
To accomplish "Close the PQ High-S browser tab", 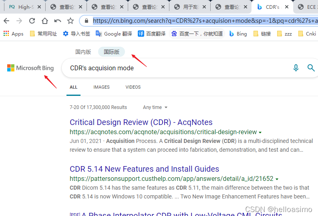I will (x=39, y=7).
